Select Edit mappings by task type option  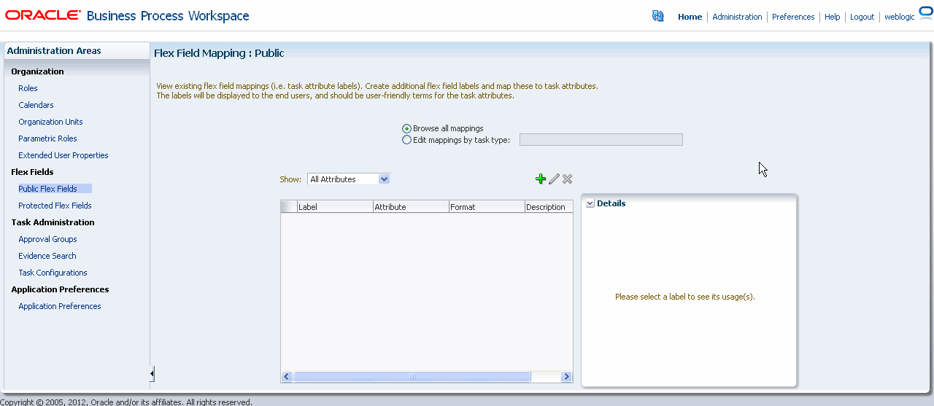coord(406,140)
